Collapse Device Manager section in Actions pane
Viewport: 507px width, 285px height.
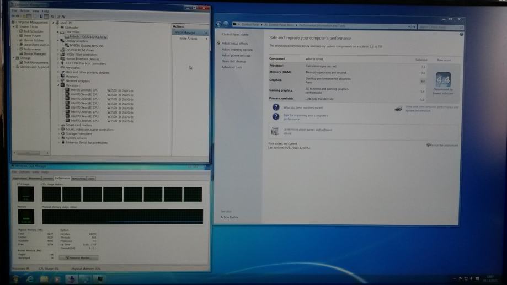point(206,33)
